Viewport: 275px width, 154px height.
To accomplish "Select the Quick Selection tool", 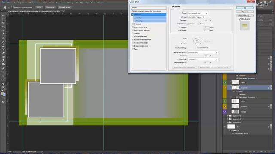I will [x=3, y=27].
